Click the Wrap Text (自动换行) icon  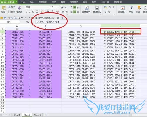point(97,8)
